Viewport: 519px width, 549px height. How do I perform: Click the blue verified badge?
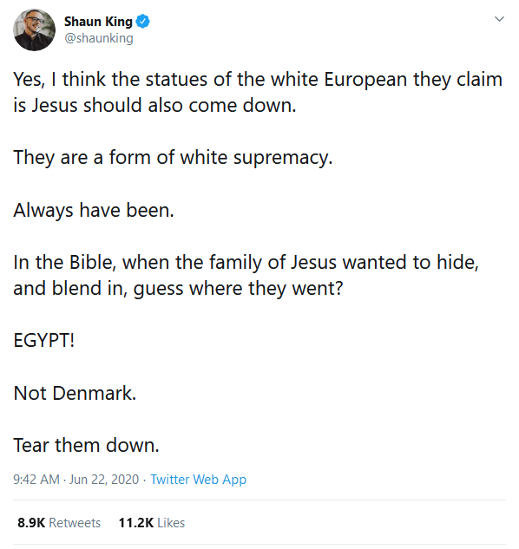click(x=142, y=22)
